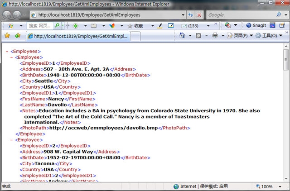
Task: Click the MSN butterfly icon
Action: point(112,26)
